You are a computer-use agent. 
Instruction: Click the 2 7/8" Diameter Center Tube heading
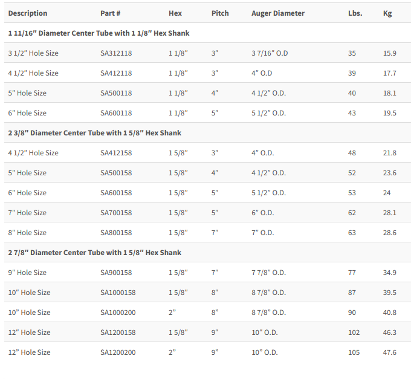[x=94, y=253]
